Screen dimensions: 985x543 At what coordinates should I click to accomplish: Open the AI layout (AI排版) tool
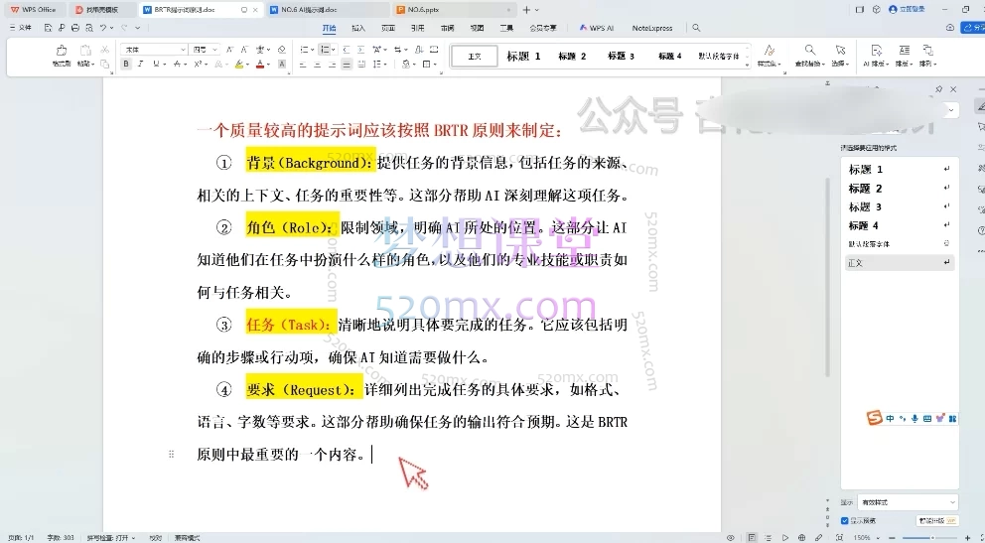877,56
